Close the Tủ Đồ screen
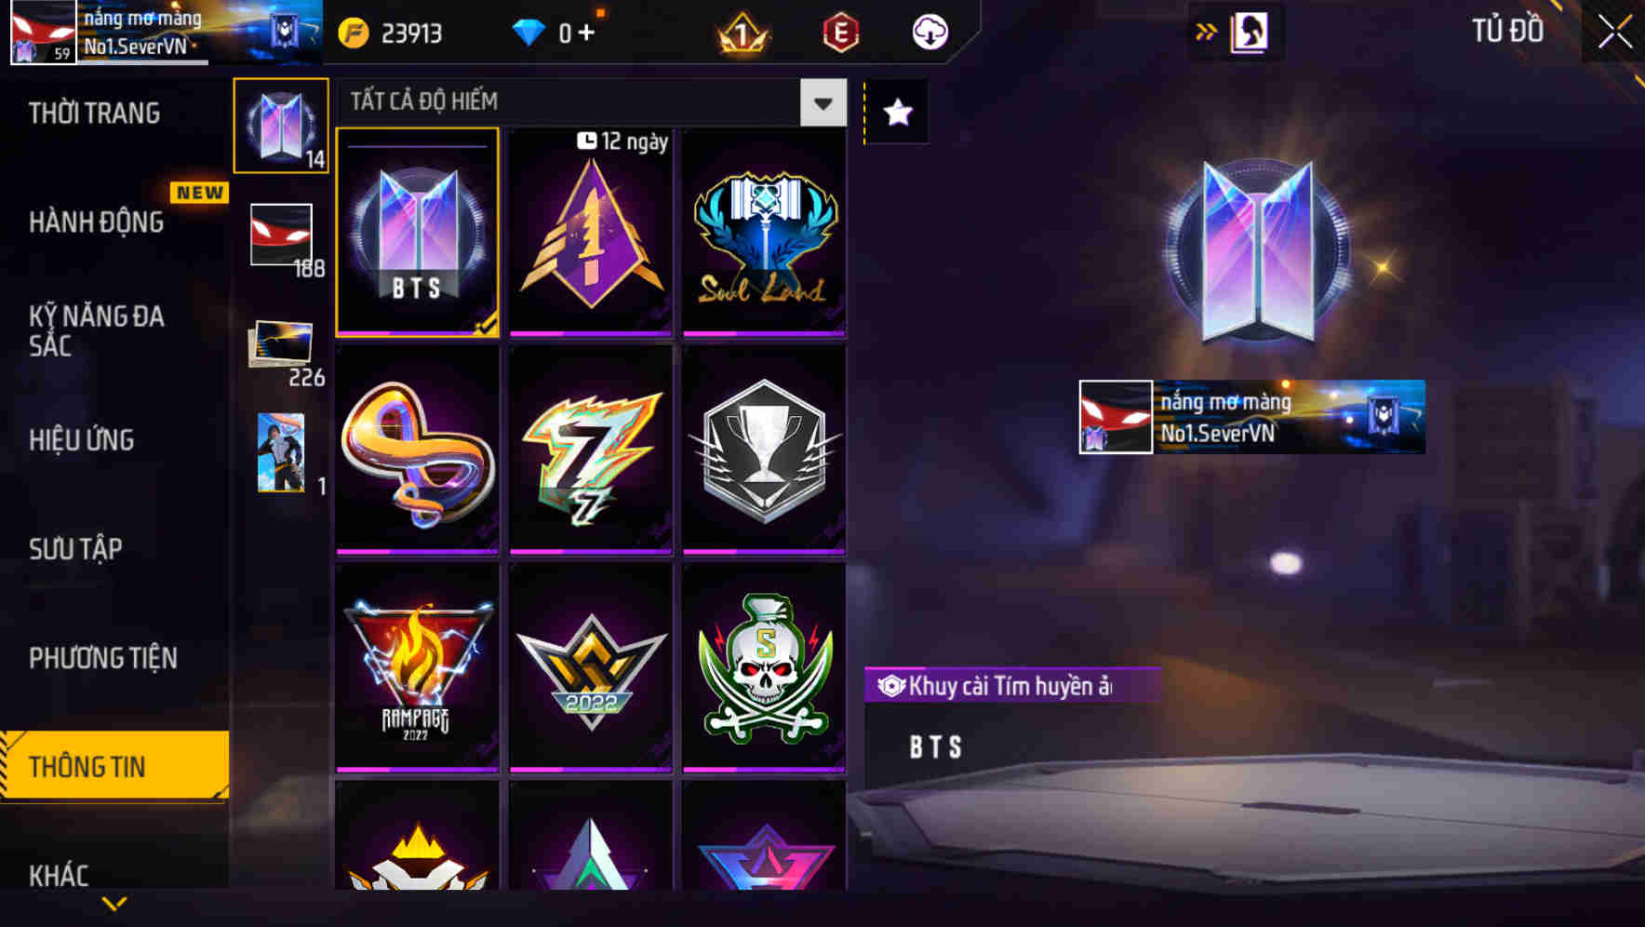 1614,32
